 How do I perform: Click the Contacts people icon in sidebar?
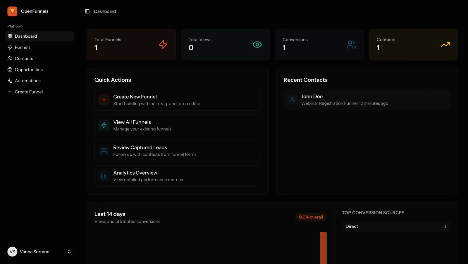pos(10,58)
